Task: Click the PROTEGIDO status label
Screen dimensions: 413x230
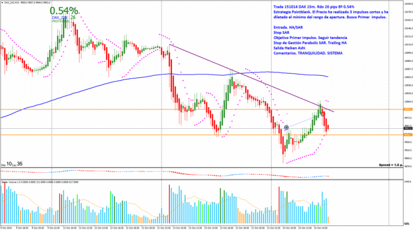Action: click(x=58, y=21)
